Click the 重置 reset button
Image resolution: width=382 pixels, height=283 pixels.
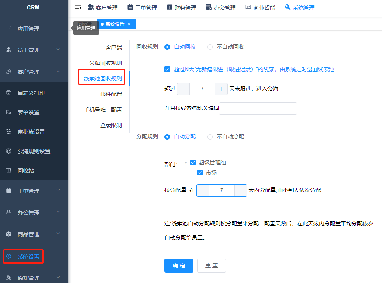tap(212, 266)
